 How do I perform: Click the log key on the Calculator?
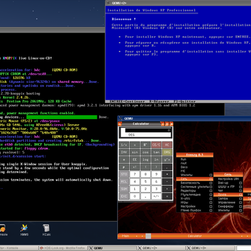(146, 159)
